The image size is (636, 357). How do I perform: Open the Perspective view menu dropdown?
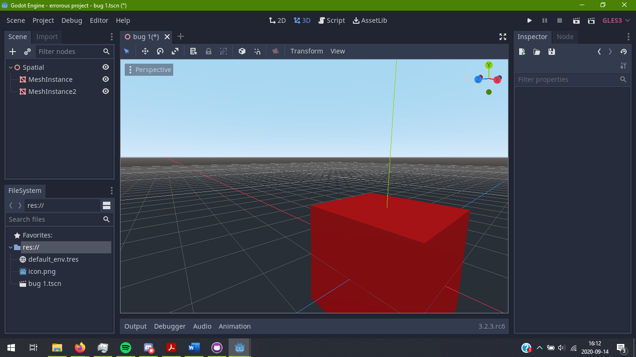tap(149, 70)
